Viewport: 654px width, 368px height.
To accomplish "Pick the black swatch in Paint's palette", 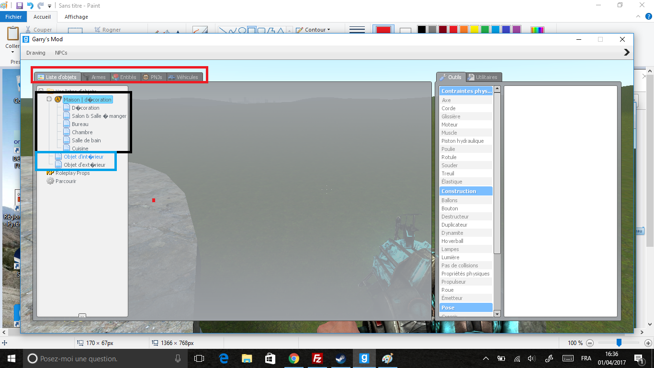I will coord(421,30).
